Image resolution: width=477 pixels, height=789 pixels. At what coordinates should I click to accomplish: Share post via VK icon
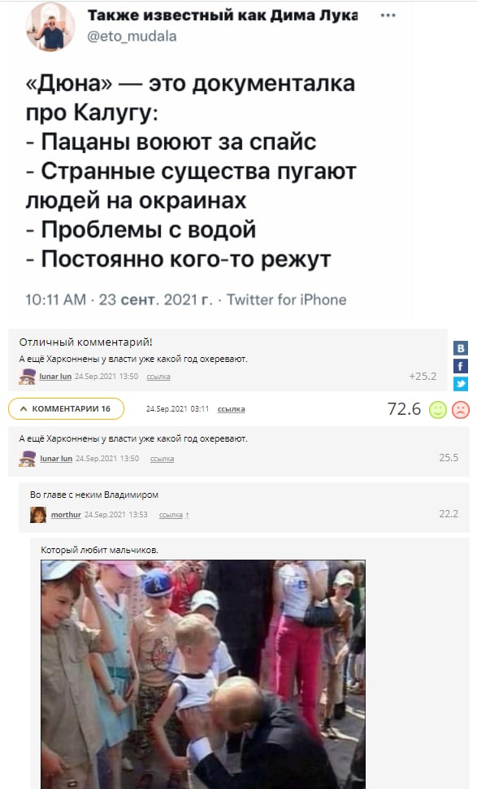(x=461, y=347)
